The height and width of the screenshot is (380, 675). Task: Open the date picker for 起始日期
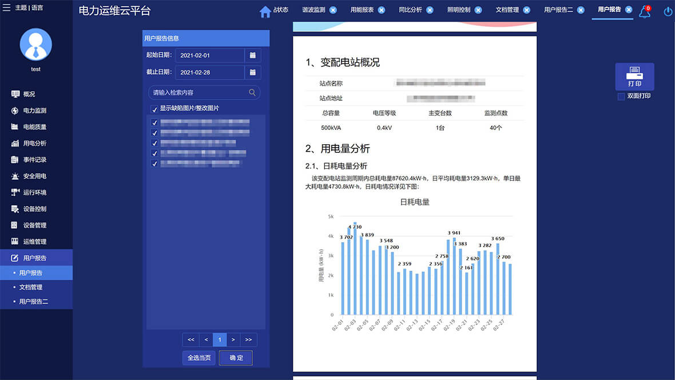pos(252,55)
